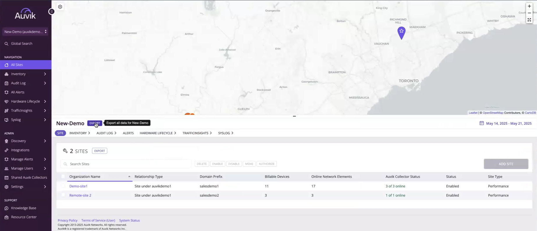Click the blue star map marker
The image size is (537, 231).
click(401, 33)
